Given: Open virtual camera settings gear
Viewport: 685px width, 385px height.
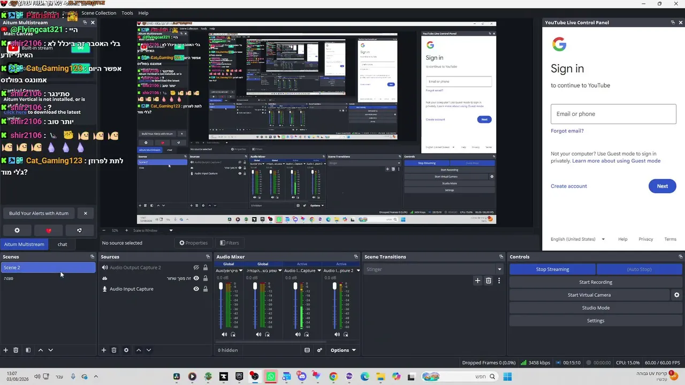Looking at the screenshot, I should pos(676,295).
